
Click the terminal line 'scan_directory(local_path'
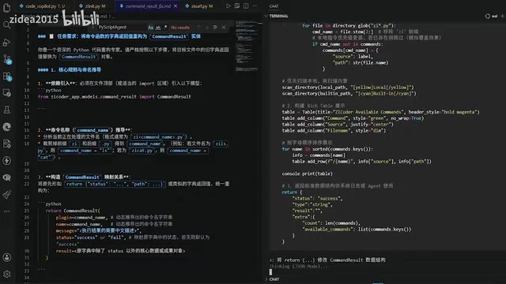pos(348,88)
